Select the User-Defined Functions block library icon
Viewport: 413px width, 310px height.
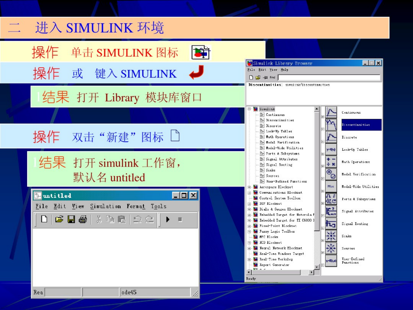[x=331, y=261]
